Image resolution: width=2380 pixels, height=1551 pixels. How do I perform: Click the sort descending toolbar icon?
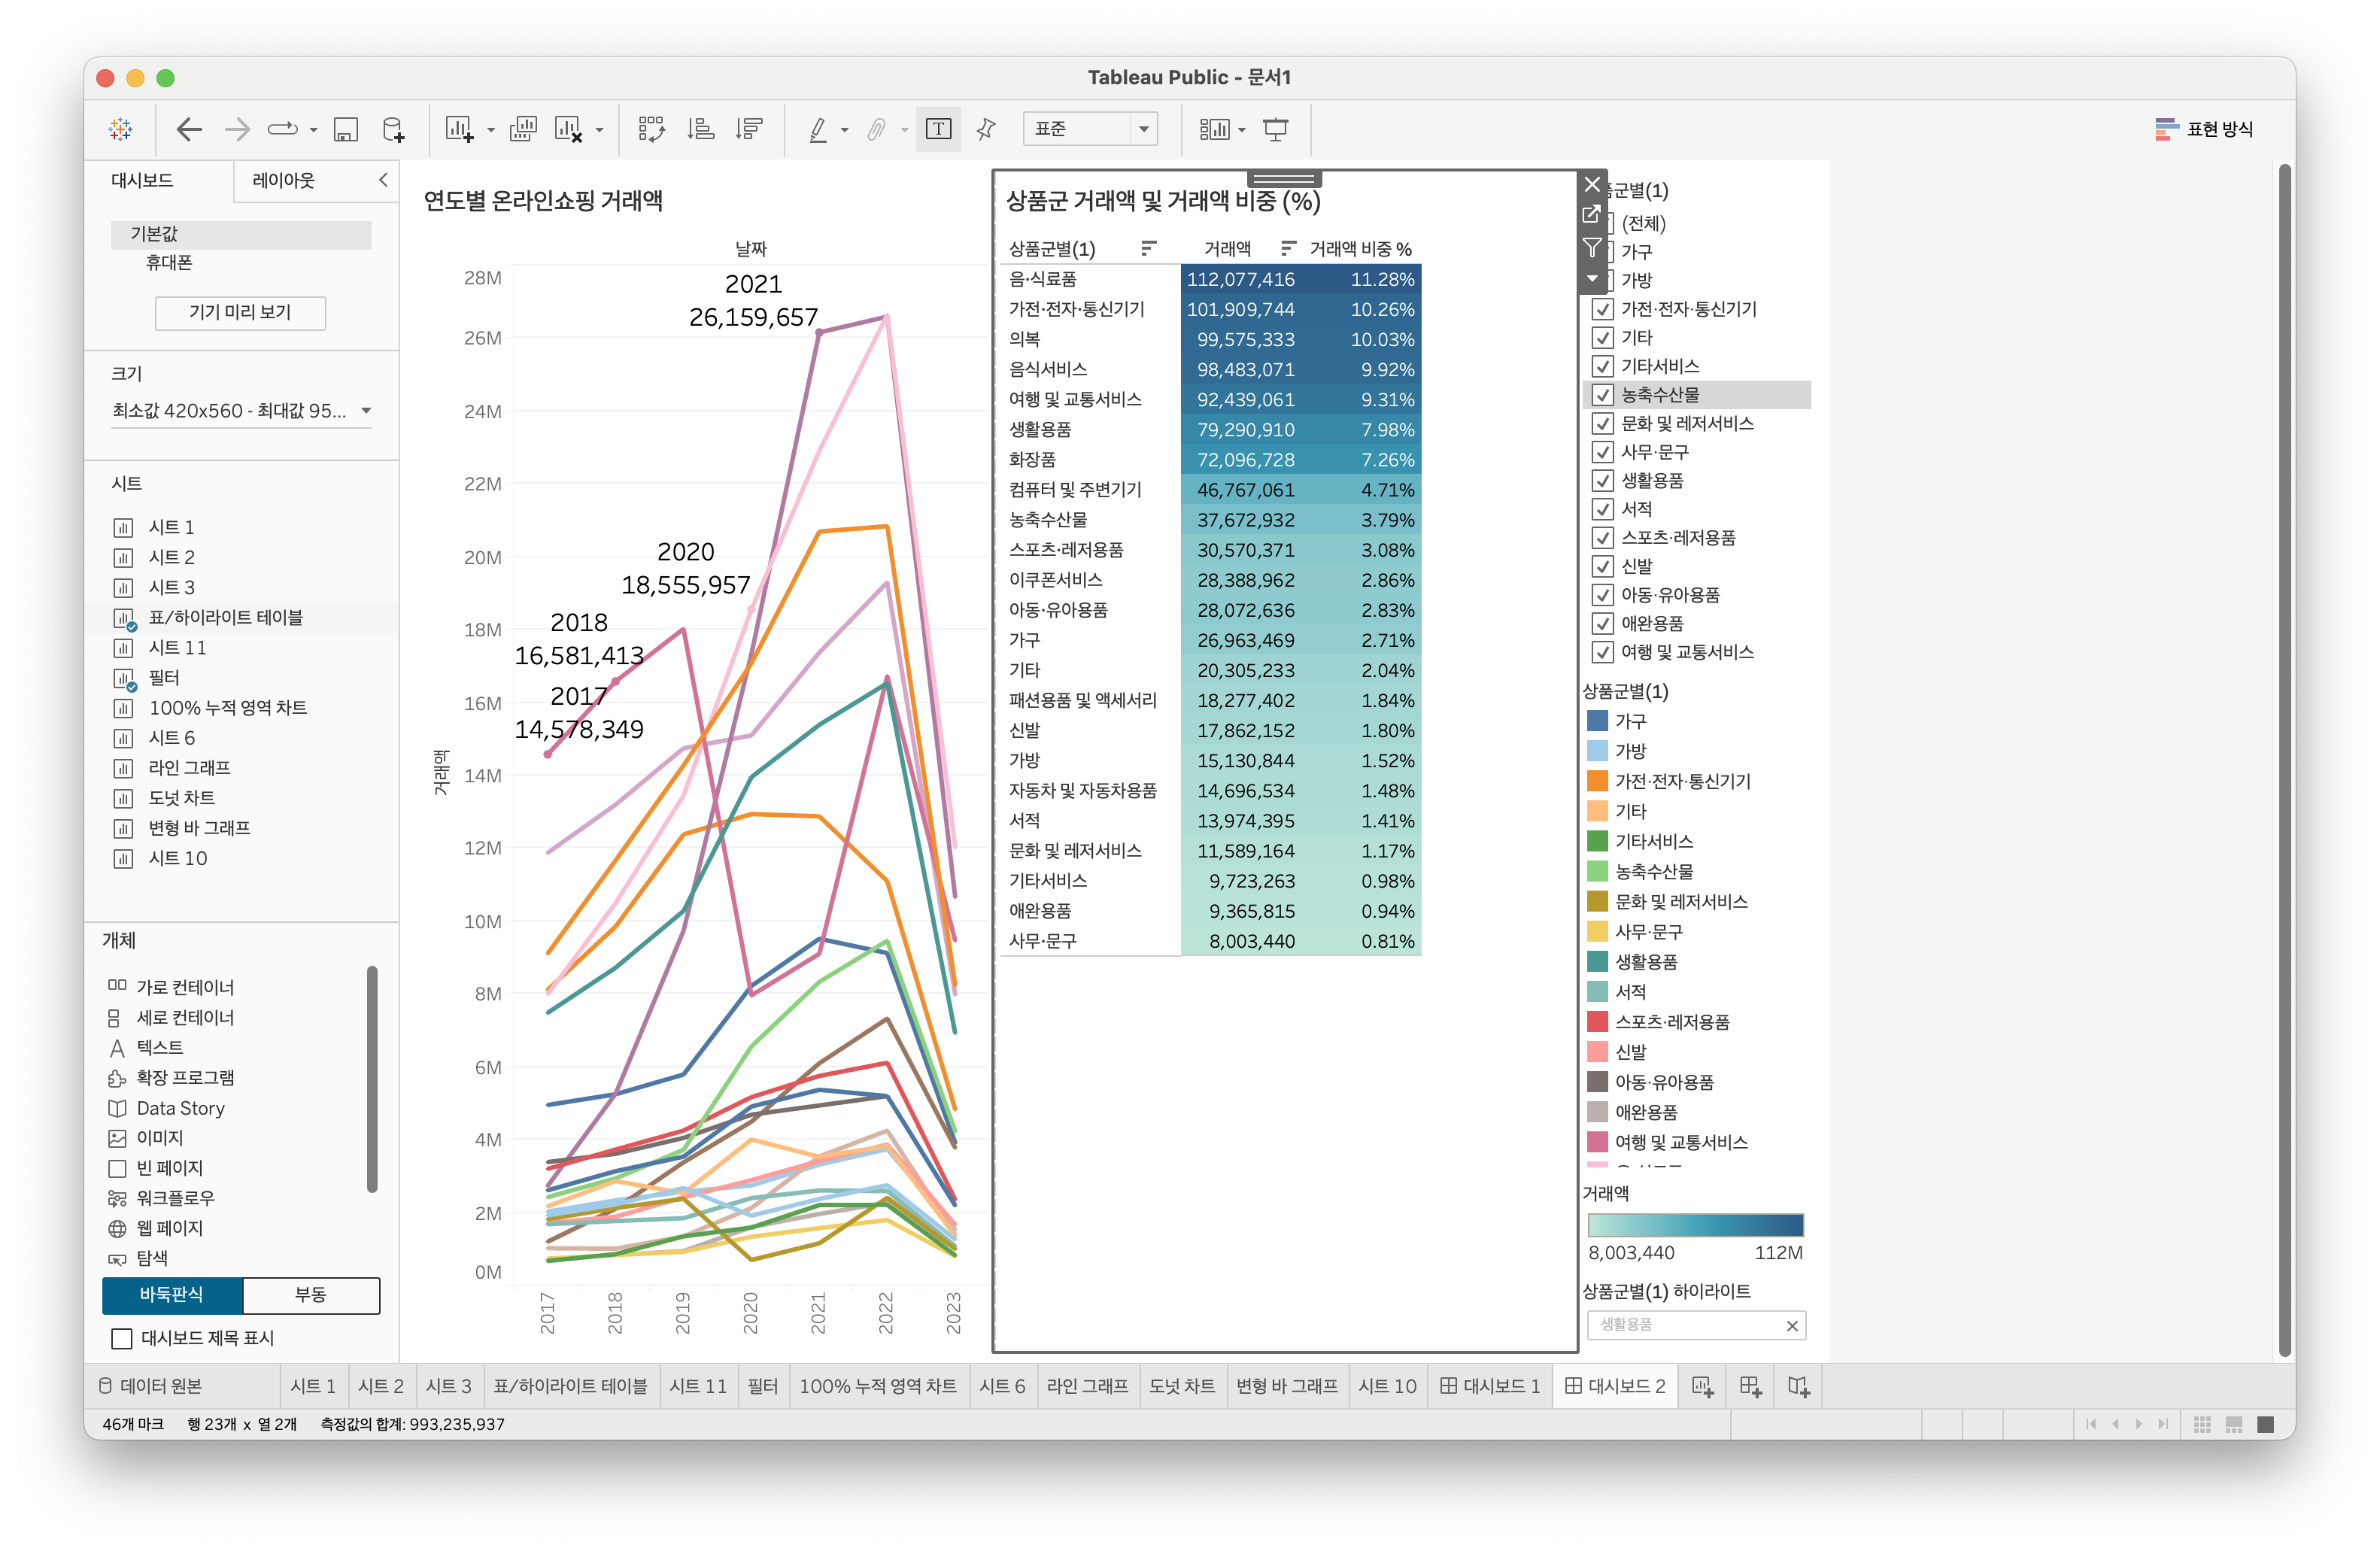[748, 129]
